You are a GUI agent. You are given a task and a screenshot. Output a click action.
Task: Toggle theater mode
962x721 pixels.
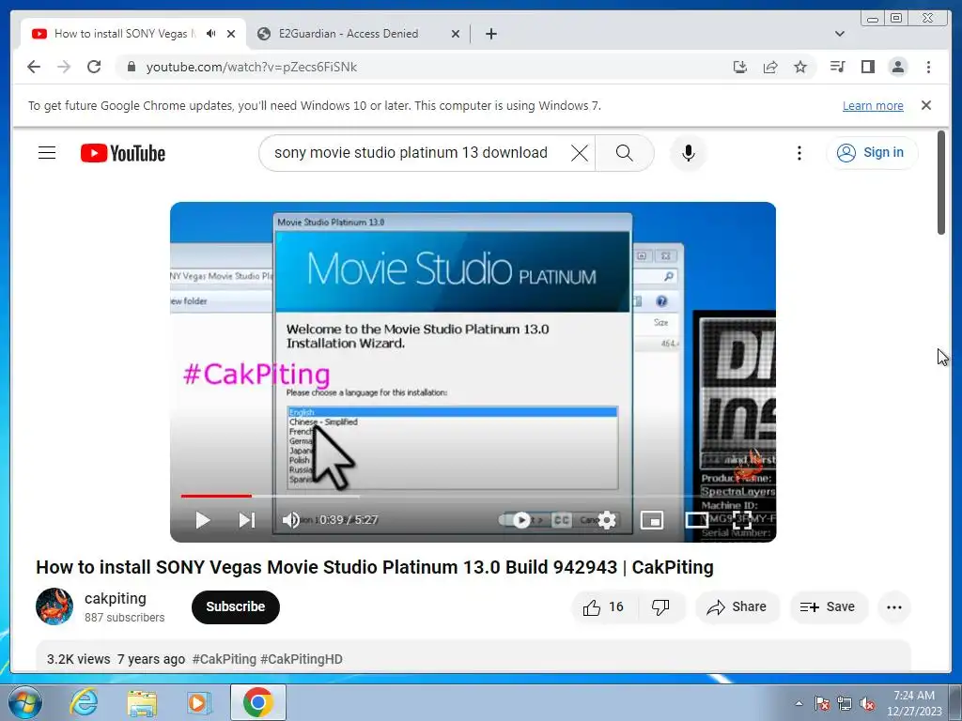[x=697, y=520]
